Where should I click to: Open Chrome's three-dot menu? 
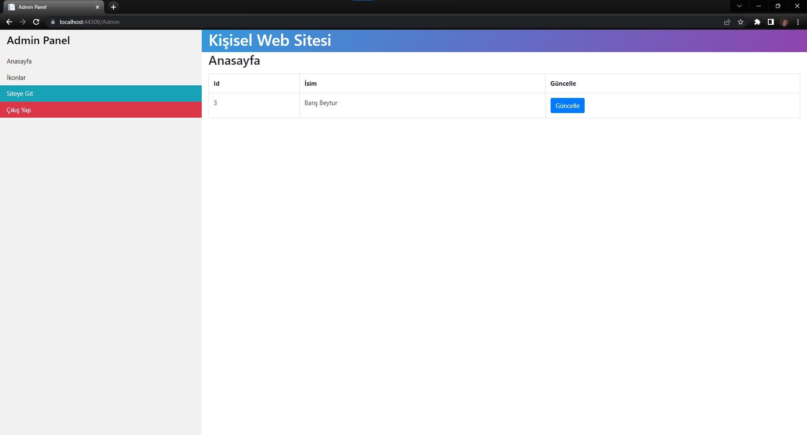pyautogui.click(x=798, y=22)
